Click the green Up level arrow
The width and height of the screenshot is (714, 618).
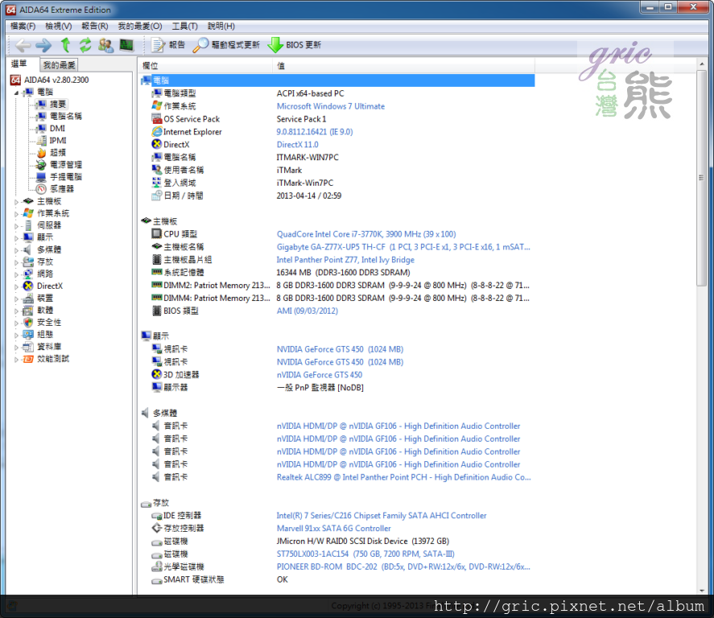(65, 45)
